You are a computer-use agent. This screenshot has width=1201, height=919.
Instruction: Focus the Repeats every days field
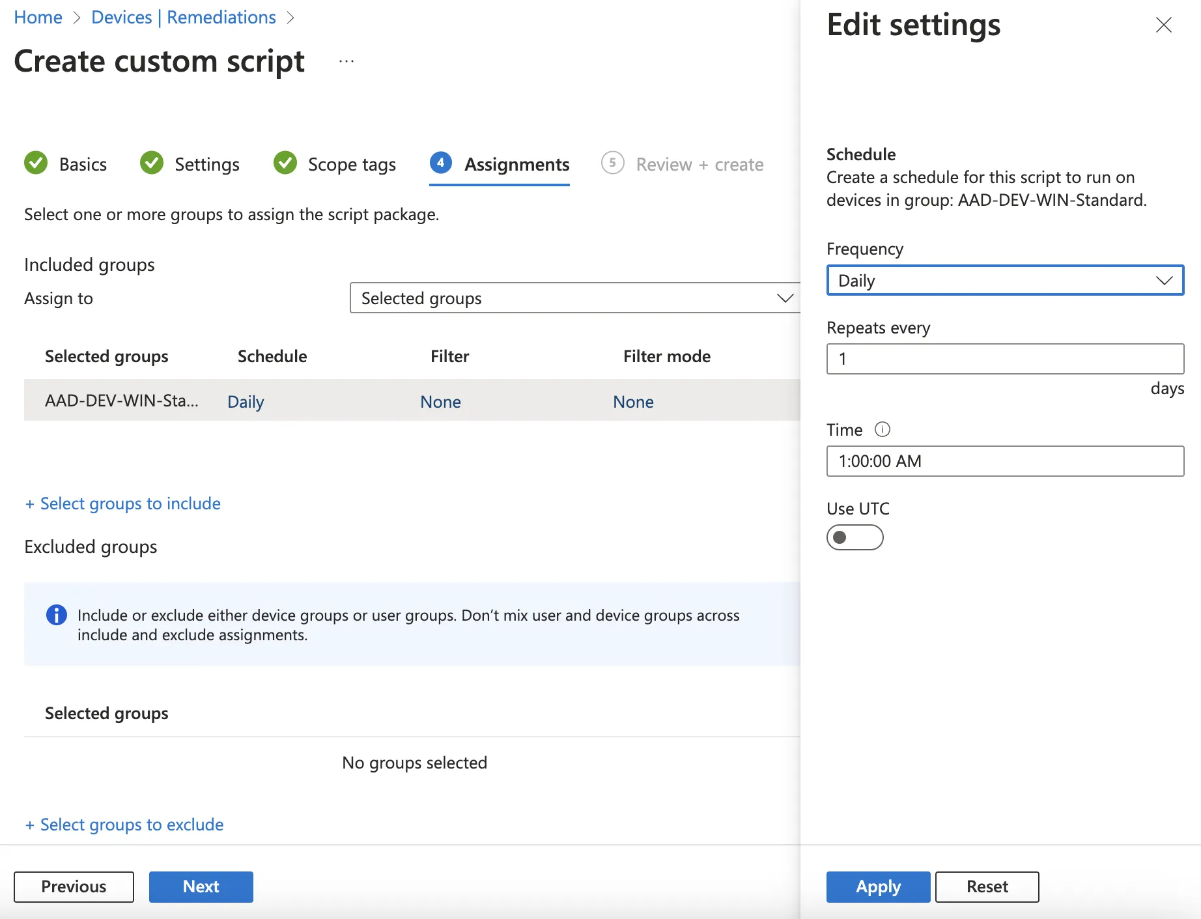tap(1005, 359)
